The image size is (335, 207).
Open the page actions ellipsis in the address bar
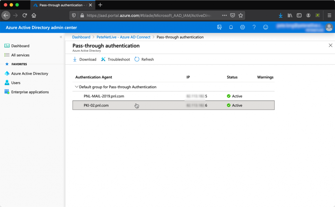coord(224,15)
